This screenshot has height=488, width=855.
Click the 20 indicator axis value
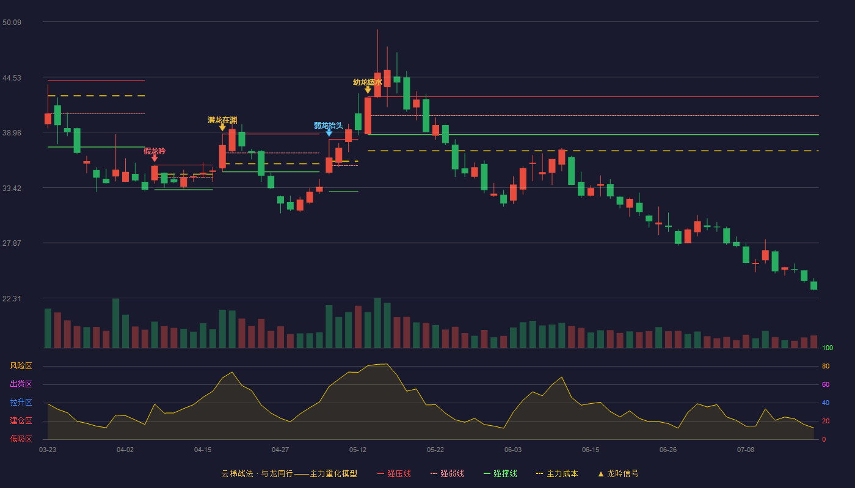coord(826,421)
